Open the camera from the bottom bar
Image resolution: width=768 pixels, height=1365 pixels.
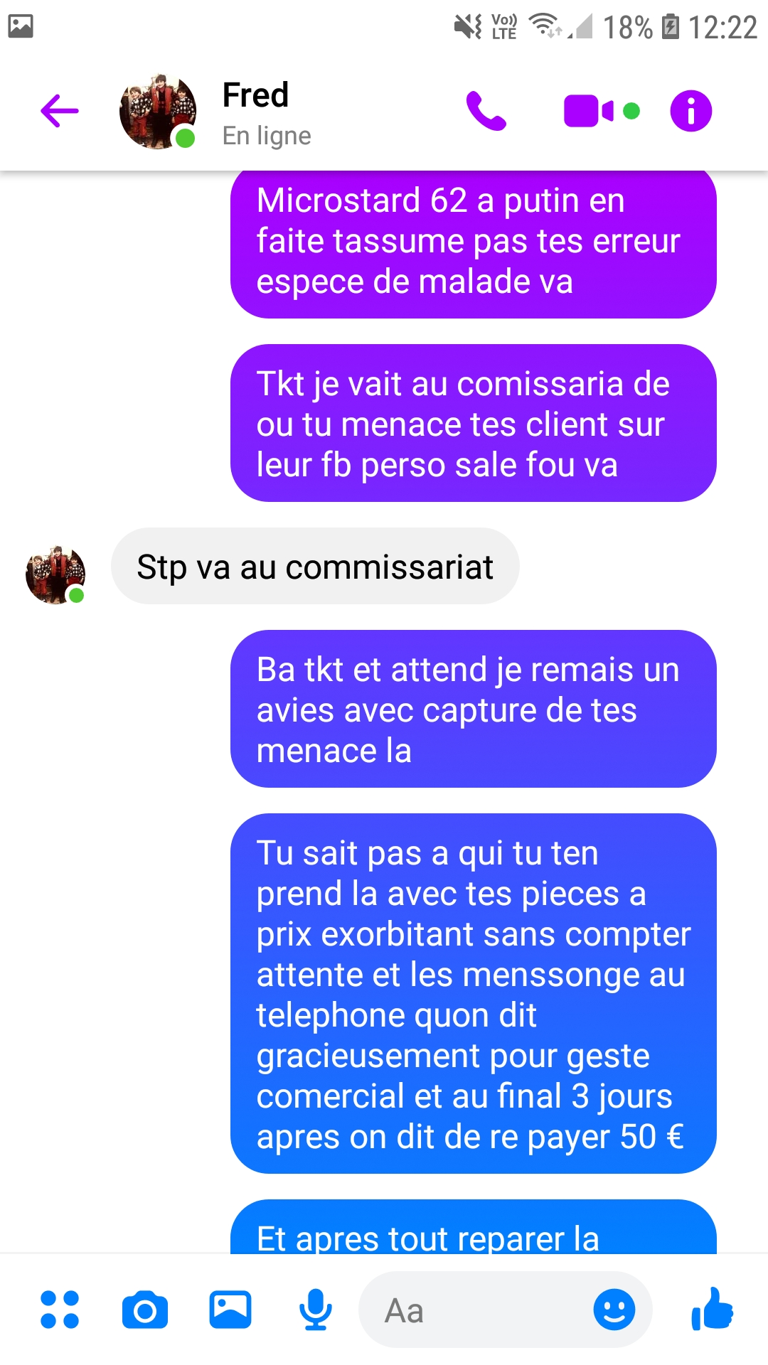tap(145, 1310)
